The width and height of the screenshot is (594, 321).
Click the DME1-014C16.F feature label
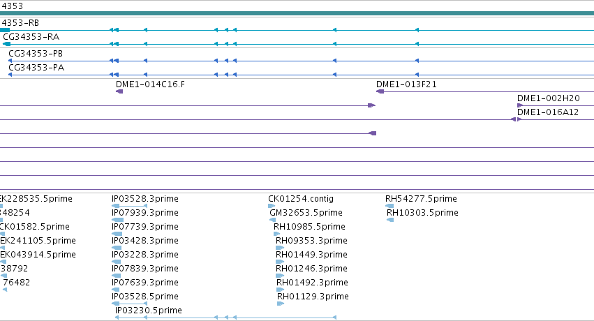150,84
